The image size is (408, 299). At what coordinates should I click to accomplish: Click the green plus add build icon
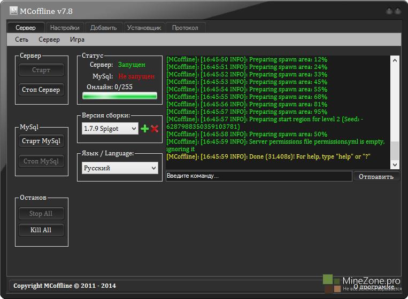[x=144, y=129]
